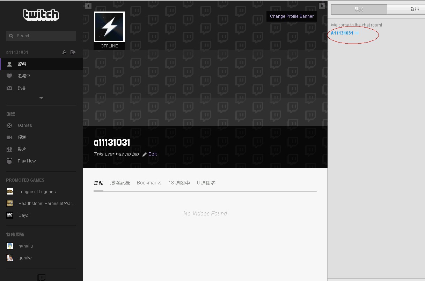Switch to the 聊天 chat tab
Screen dimensions: 425x281
(x=359, y=9)
